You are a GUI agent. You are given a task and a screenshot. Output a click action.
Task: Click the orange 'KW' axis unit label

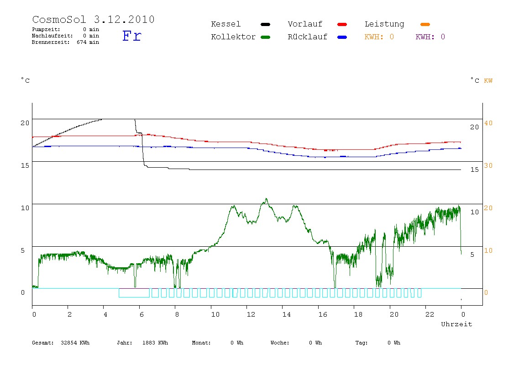pos(488,80)
